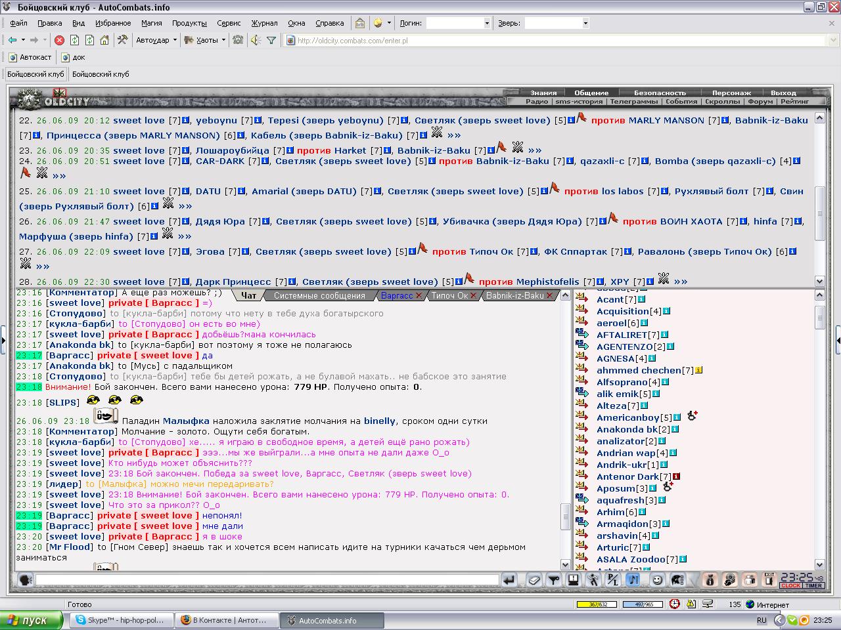The width and height of the screenshot is (841, 630).
Task: Click the money bag info icon
Action: click(x=710, y=580)
